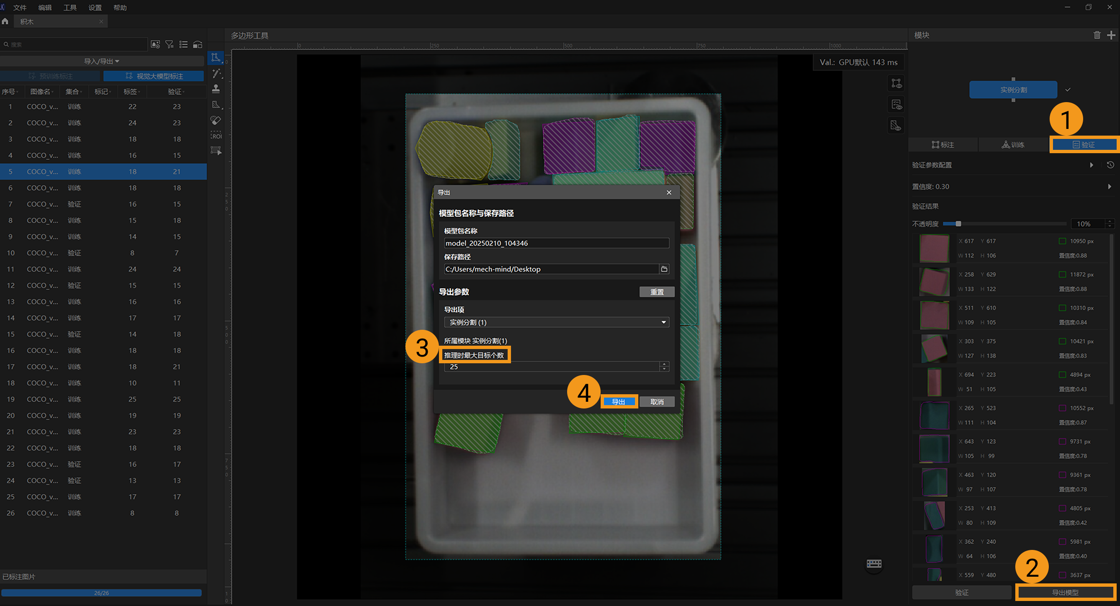The width and height of the screenshot is (1120, 606).
Task: Switch to the 训练 tab
Action: (x=1013, y=145)
